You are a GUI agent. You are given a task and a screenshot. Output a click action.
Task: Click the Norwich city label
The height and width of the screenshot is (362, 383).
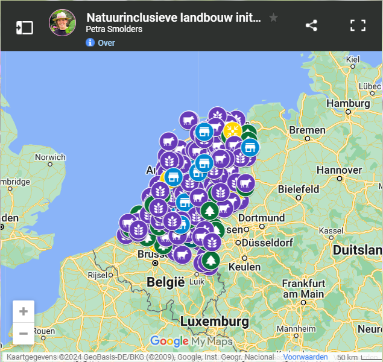(x=50, y=157)
